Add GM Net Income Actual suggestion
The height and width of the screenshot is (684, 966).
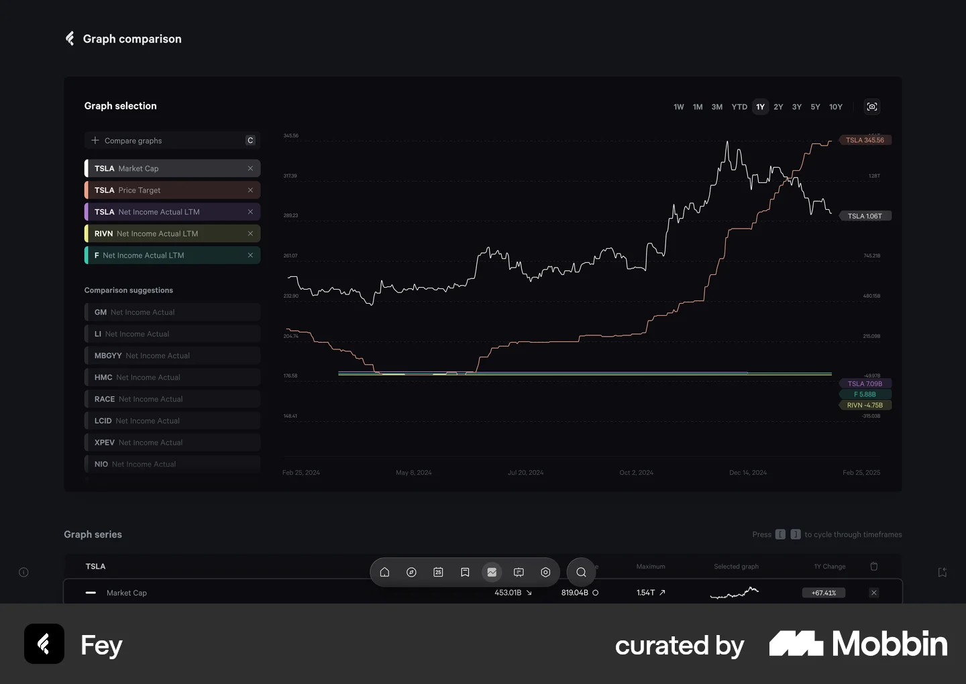pos(172,312)
